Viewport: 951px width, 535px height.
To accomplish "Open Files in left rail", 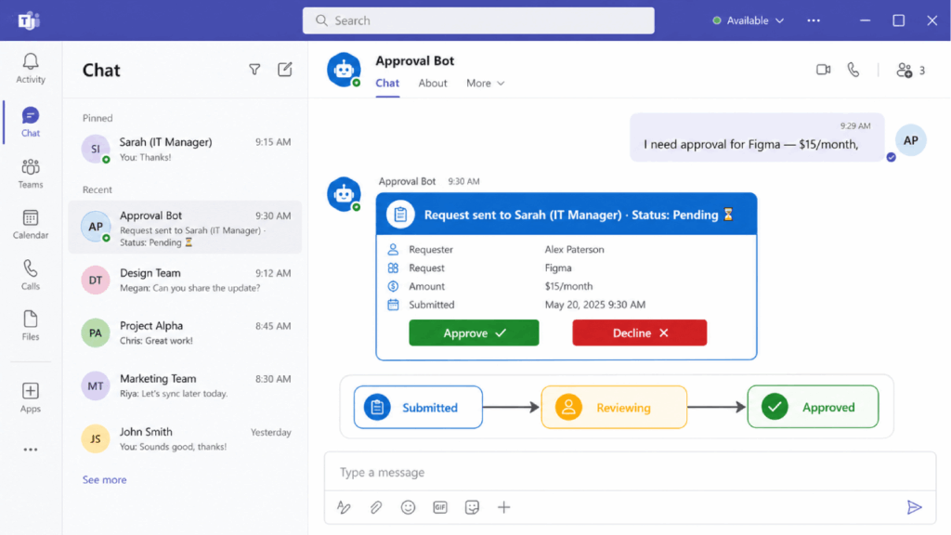I will tap(31, 326).
